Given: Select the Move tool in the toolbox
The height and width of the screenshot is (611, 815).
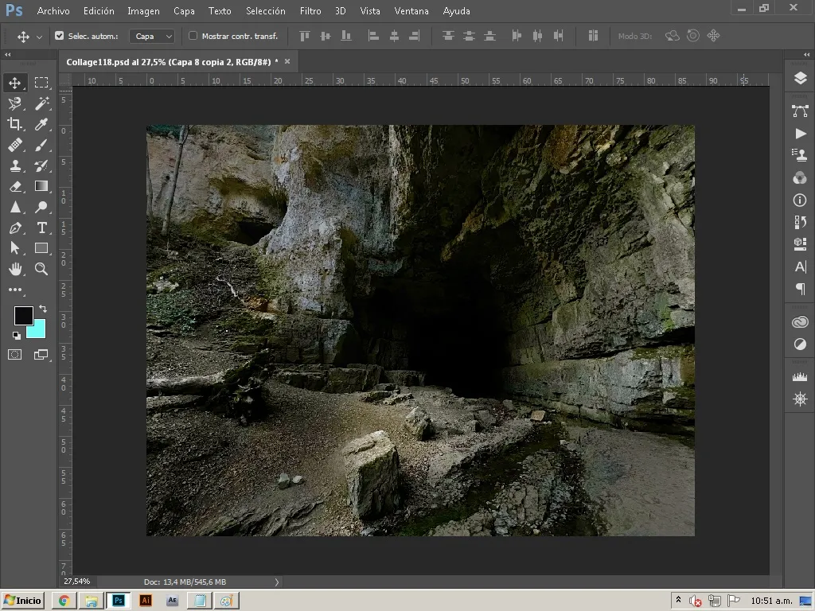Looking at the screenshot, I should 14,83.
